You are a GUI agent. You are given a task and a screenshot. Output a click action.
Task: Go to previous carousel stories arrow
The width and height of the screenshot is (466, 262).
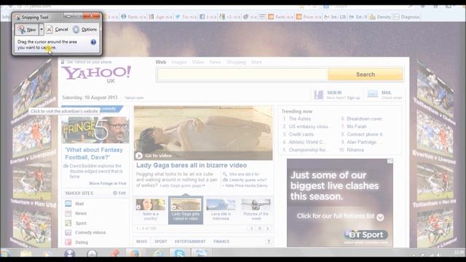coord(252,229)
